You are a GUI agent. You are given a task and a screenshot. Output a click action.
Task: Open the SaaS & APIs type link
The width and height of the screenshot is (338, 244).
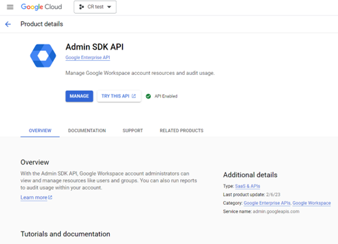pos(247,186)
